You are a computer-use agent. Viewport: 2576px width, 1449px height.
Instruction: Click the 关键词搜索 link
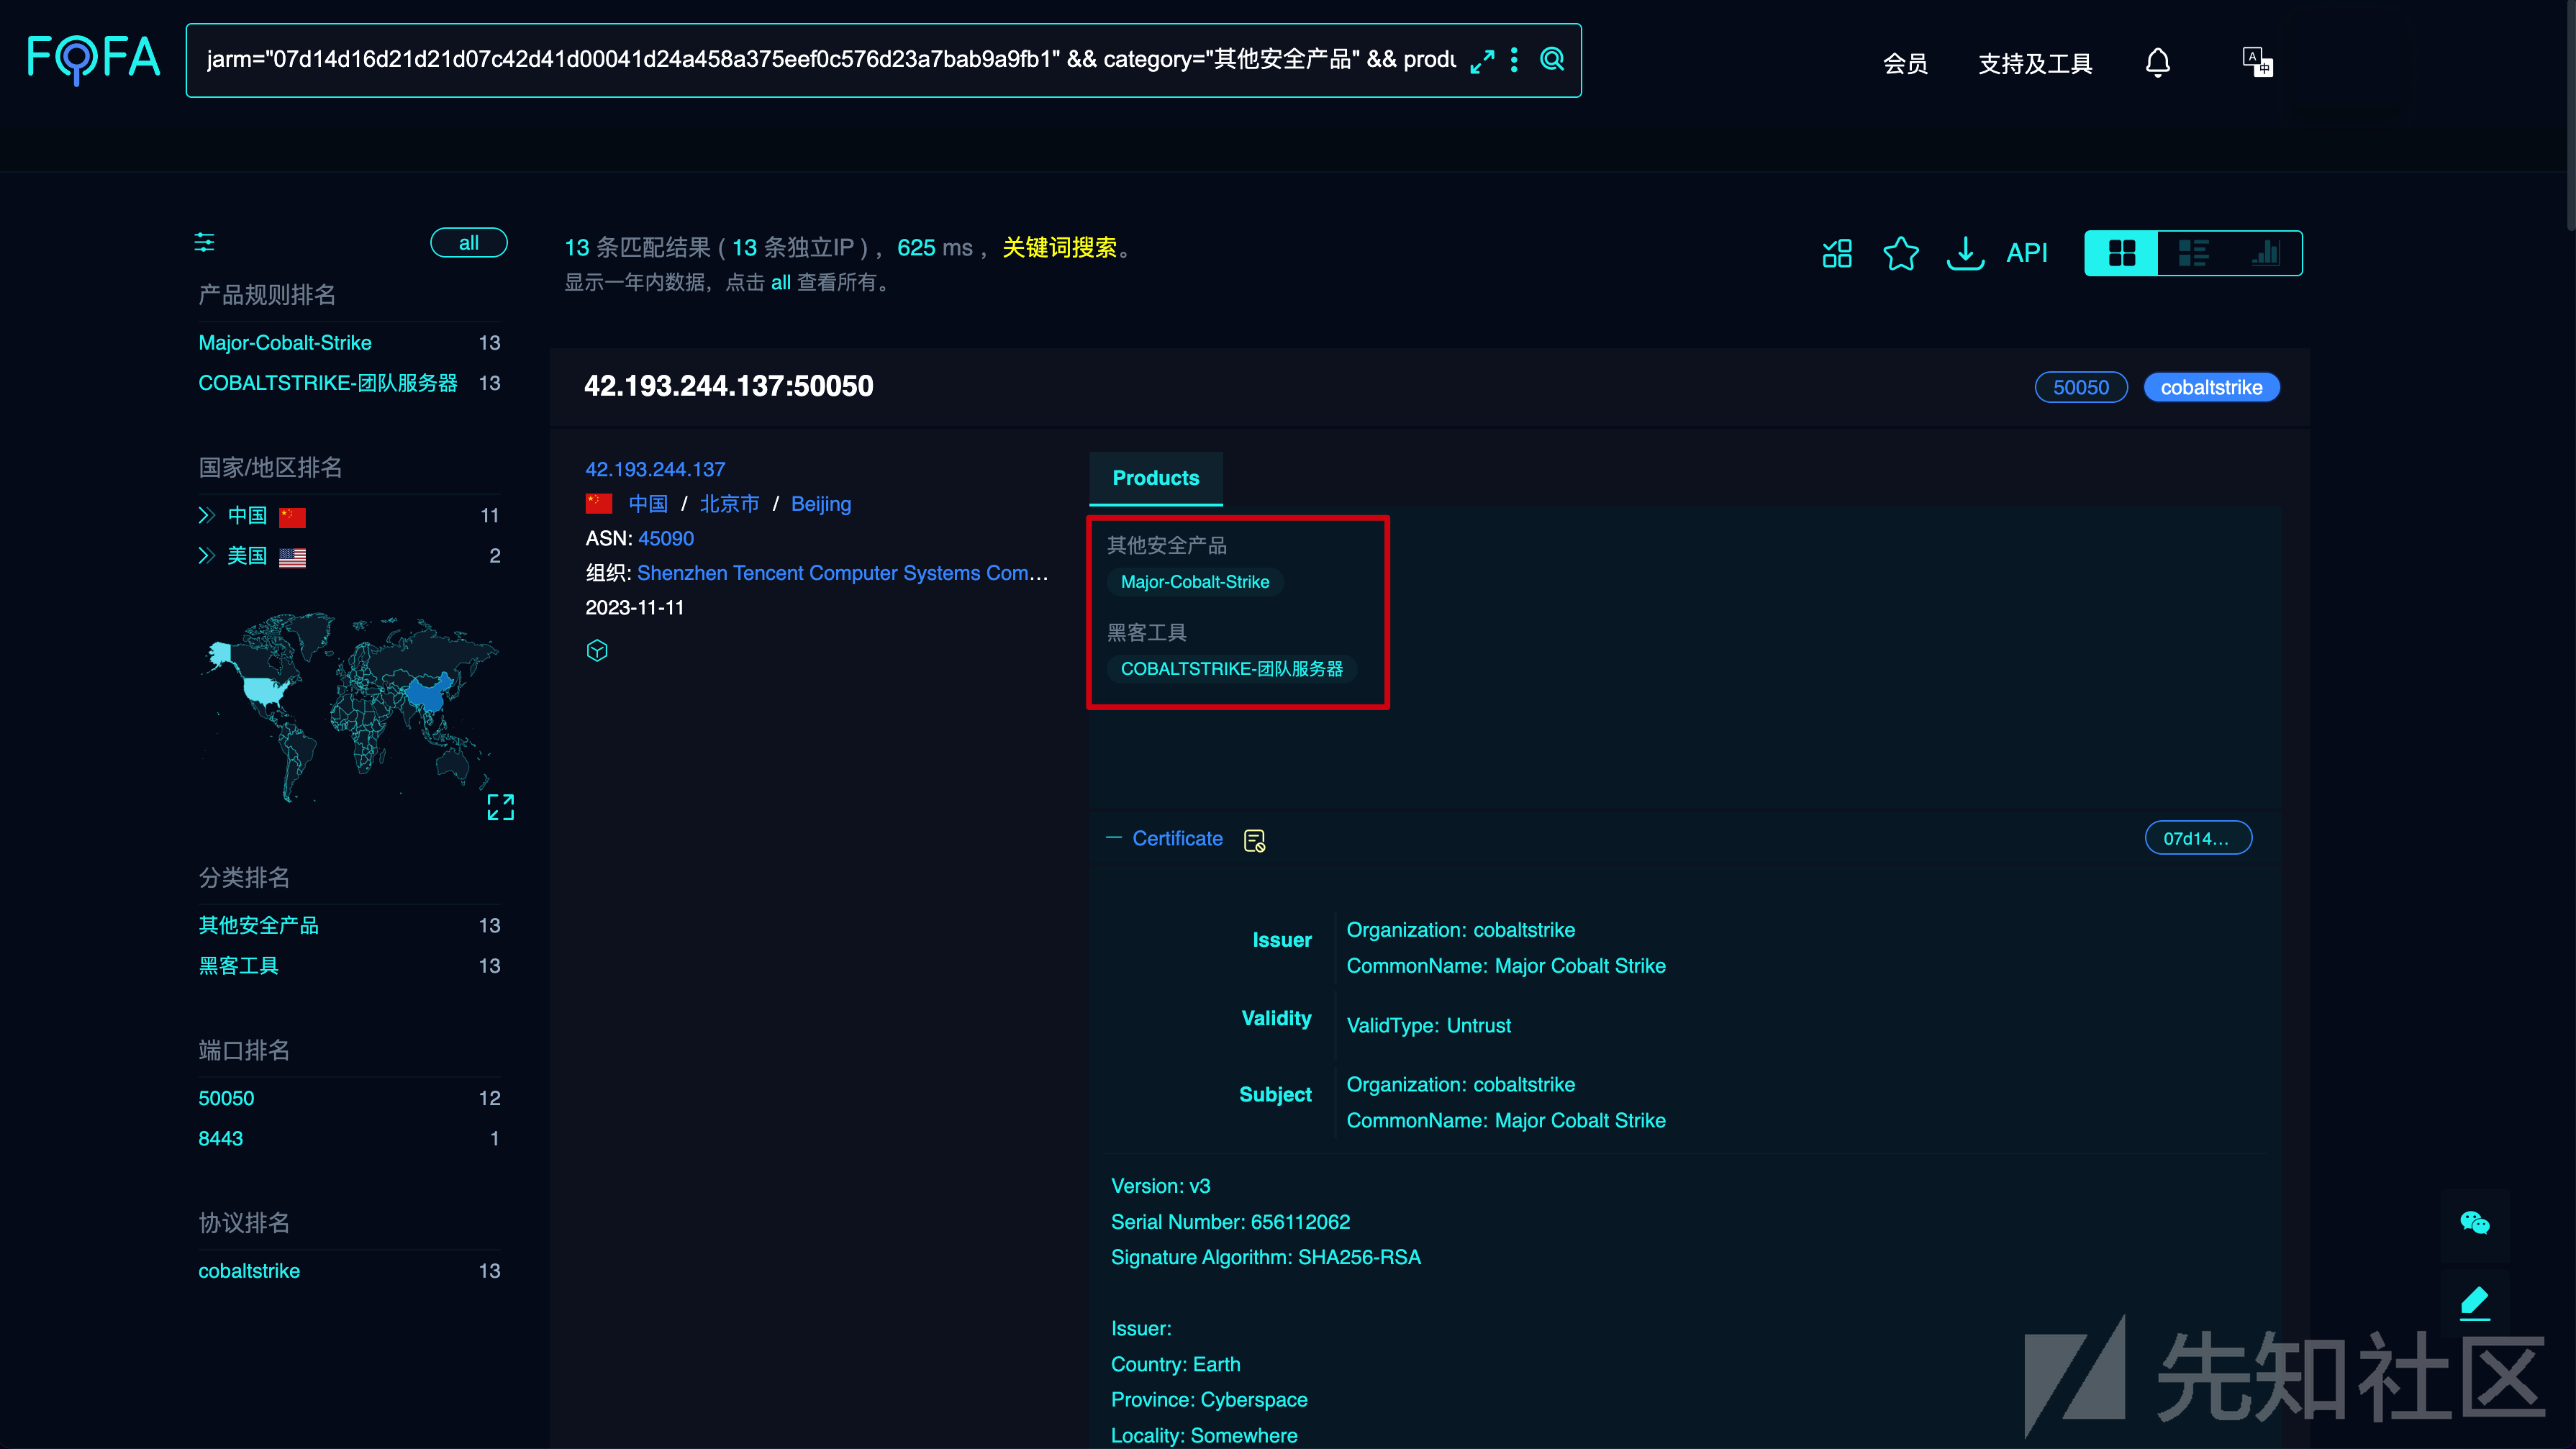pos(1059,247)
